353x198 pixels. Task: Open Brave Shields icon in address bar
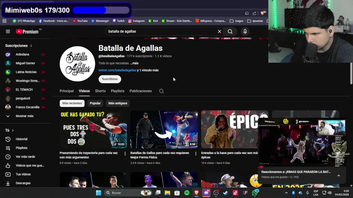[x=262, y=13]
